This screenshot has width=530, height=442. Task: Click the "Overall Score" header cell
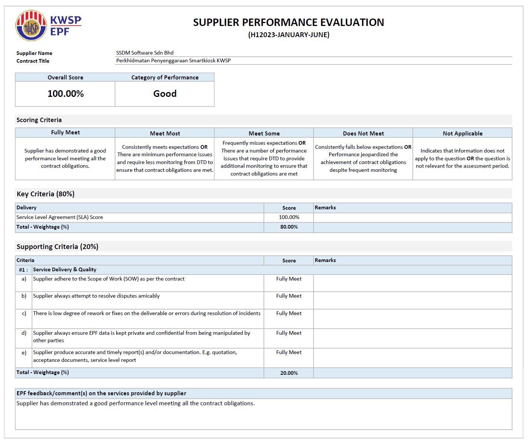click(65, 77)
